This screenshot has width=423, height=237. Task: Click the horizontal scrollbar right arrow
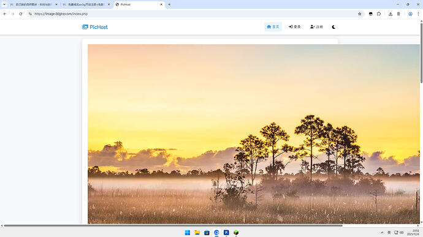418,225
